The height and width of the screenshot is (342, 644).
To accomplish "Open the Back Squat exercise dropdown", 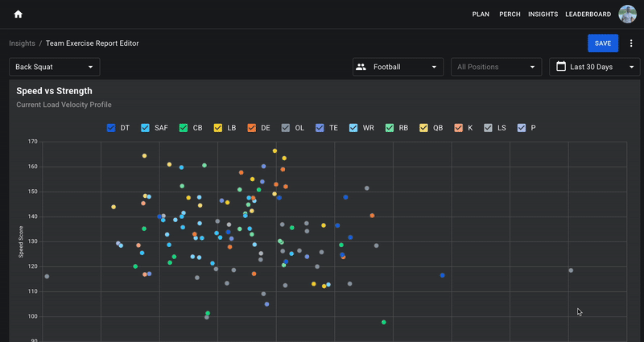I will (x=55, y=67).
